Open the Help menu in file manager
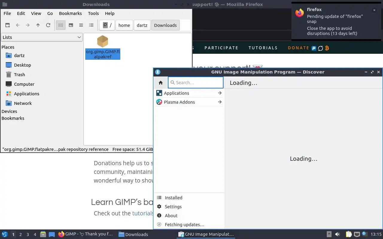The height and width of the screenshot is (239, 383). (110, 13)
